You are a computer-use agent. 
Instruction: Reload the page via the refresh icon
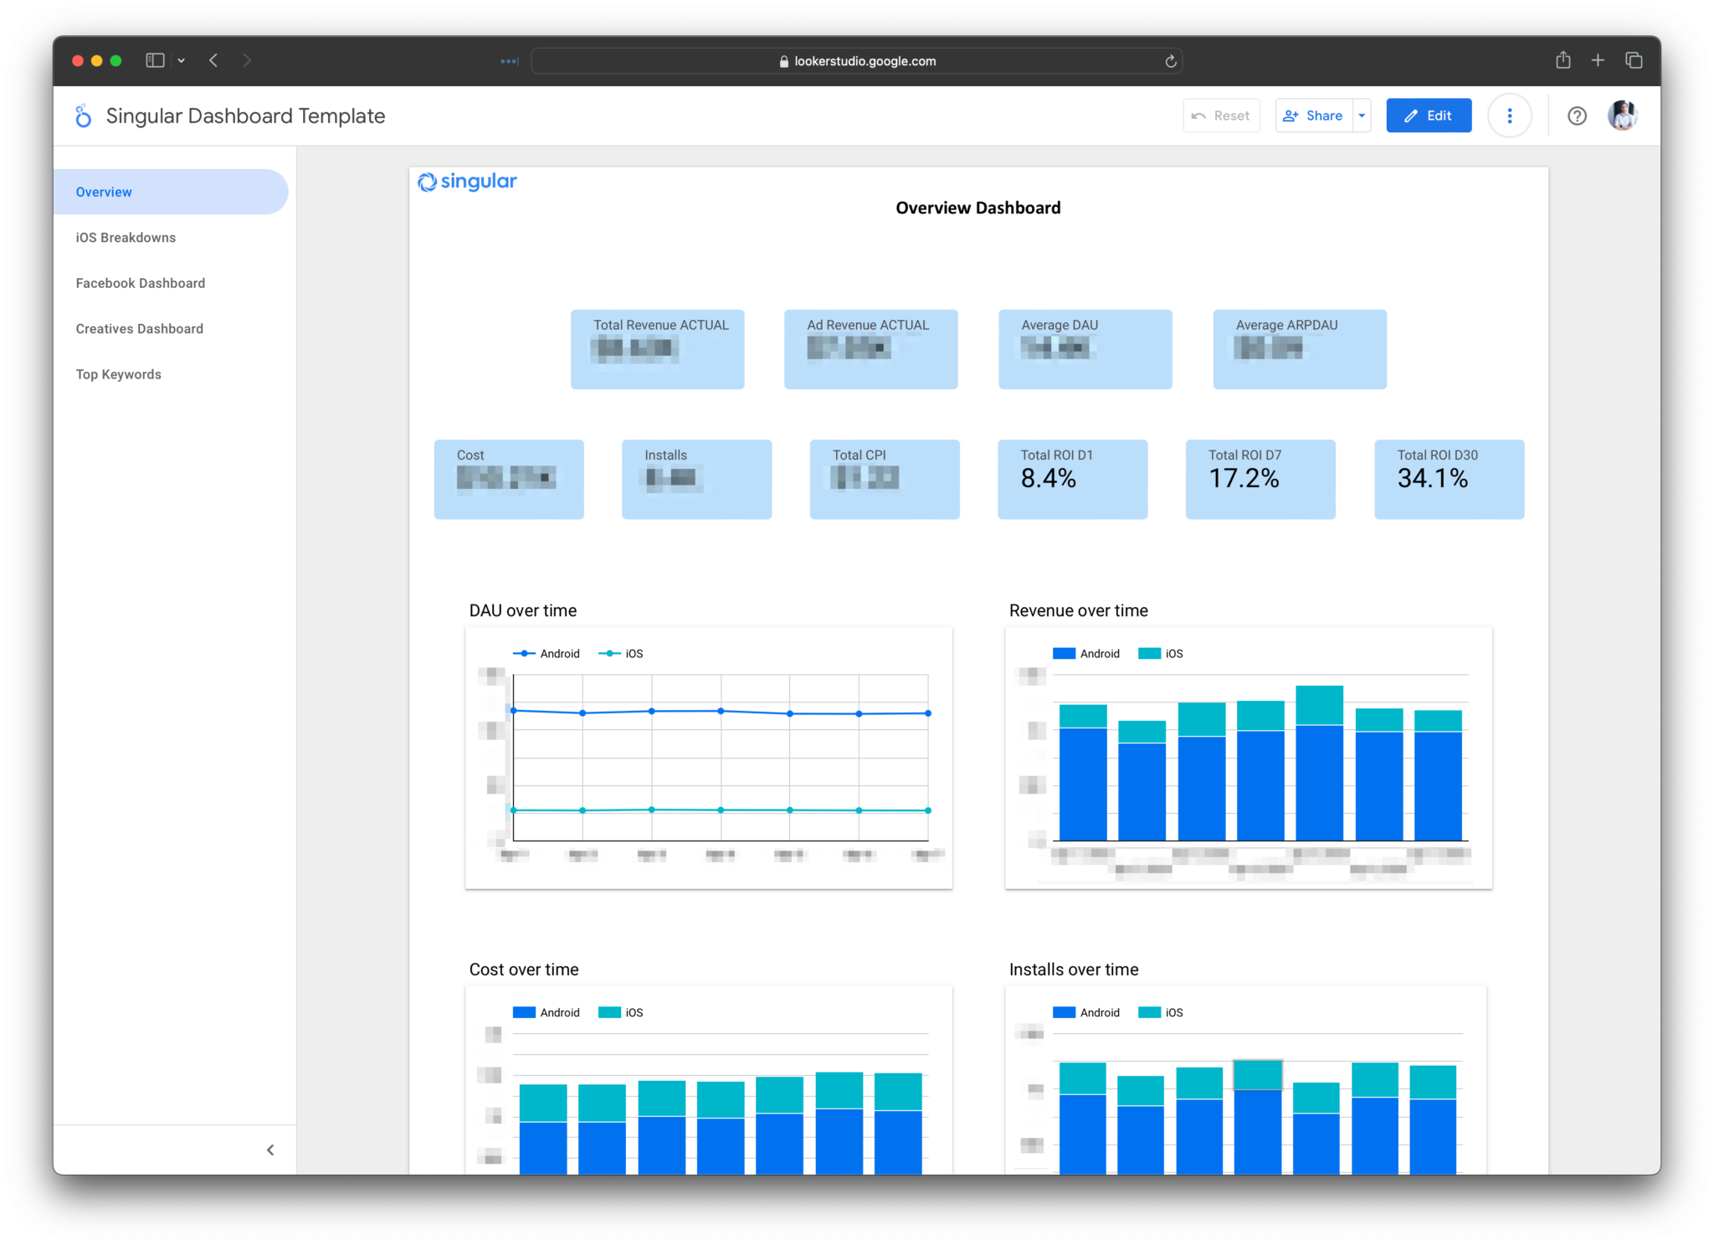(x=1170, y=60)
